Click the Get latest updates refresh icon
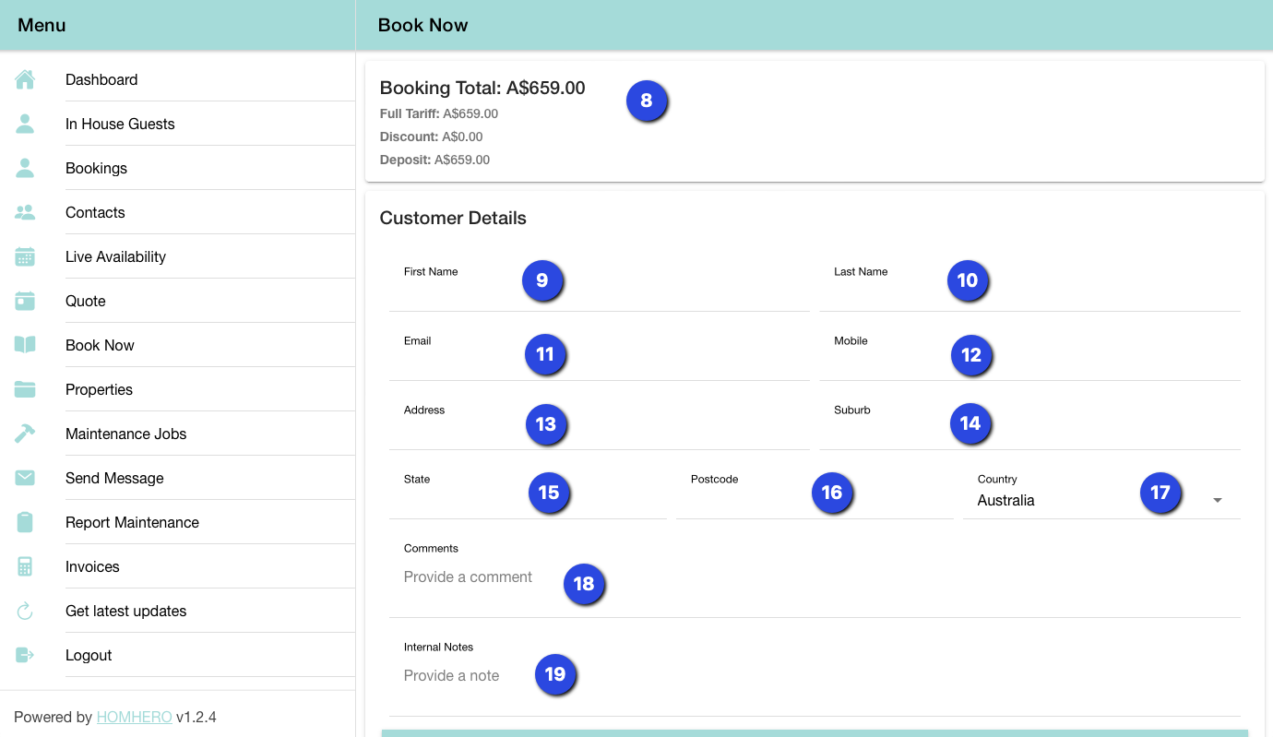1273x737 pixels. 25,612
